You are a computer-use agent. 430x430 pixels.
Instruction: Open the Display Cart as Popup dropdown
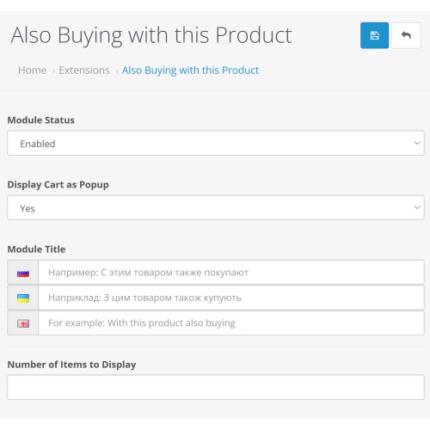point(216,207)
